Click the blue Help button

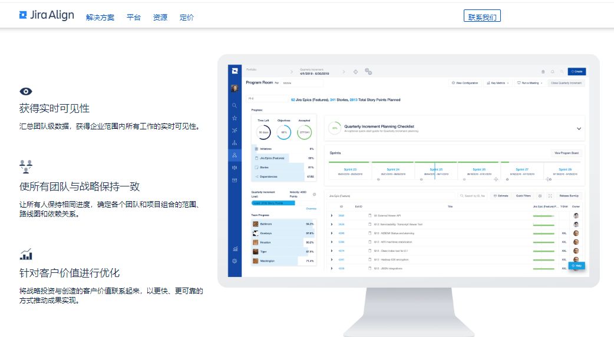click(x=577, y=266)
